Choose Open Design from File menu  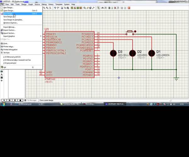[21, 11]
